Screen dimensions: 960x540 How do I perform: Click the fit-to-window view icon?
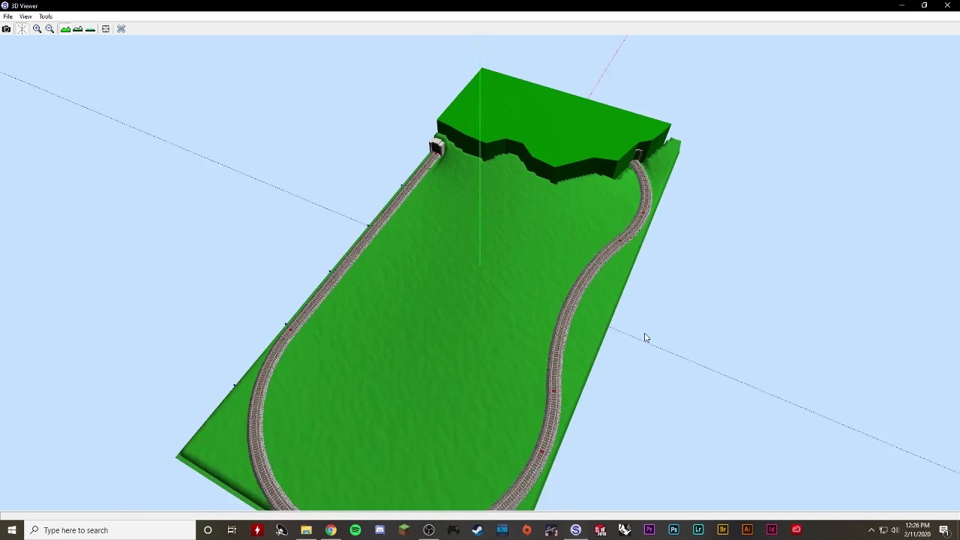(106, 29)
